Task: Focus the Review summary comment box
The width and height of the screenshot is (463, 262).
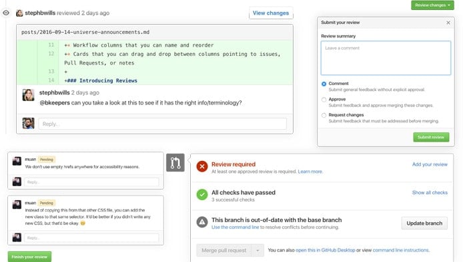Action: coord(386,58)
